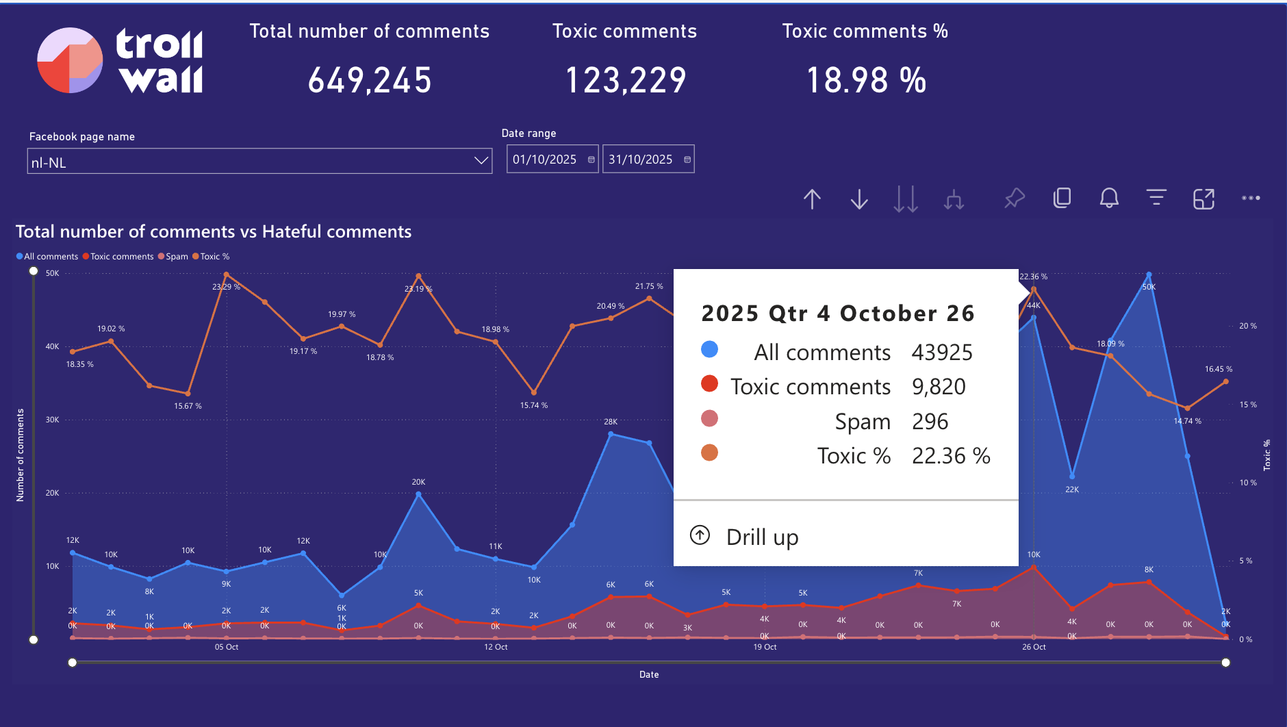Copy the visual with the copy icon
Viewport: 1287px width, 727px height.
[1062, 199]
